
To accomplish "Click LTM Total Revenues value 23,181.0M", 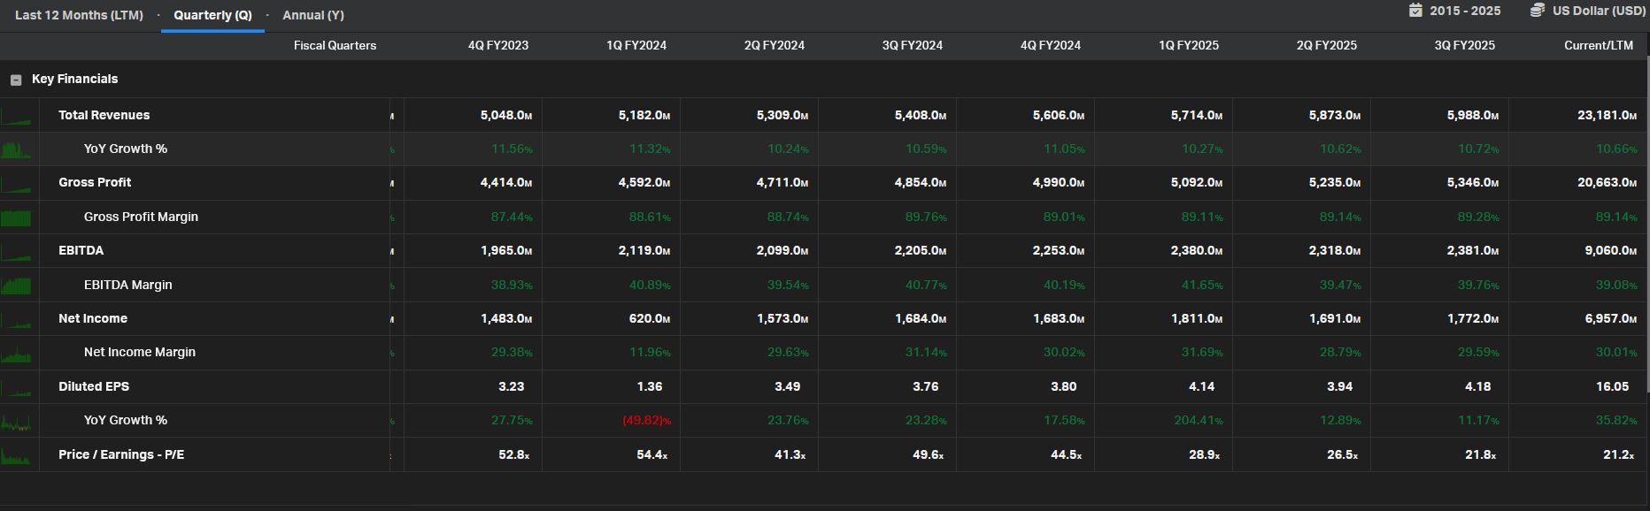I will click(1607, 115).
